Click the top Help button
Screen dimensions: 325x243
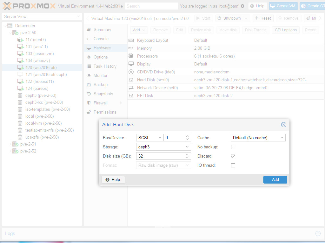tap(257, 6)
